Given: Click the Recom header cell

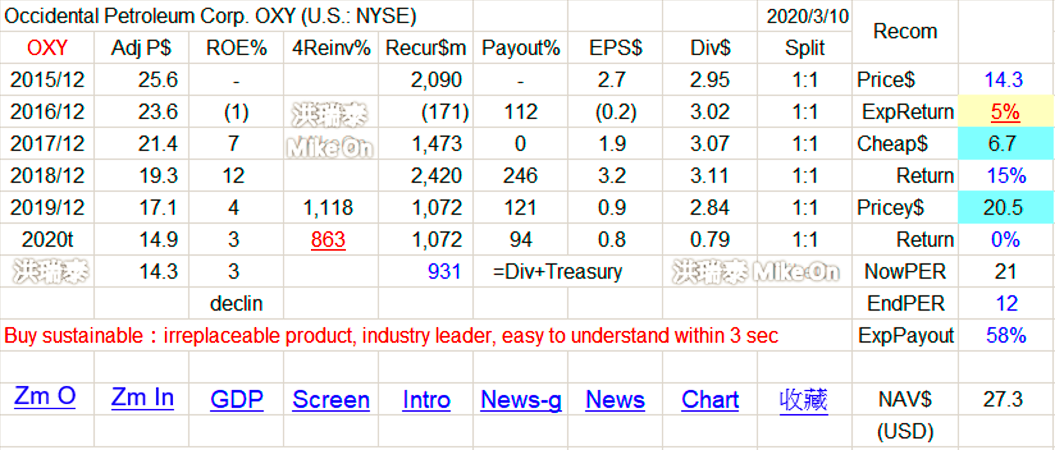Looking at the screenshot, I should 905,31.
